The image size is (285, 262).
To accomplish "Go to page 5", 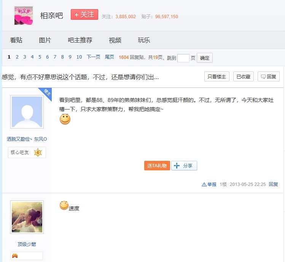I will click(x=40, y=57).
